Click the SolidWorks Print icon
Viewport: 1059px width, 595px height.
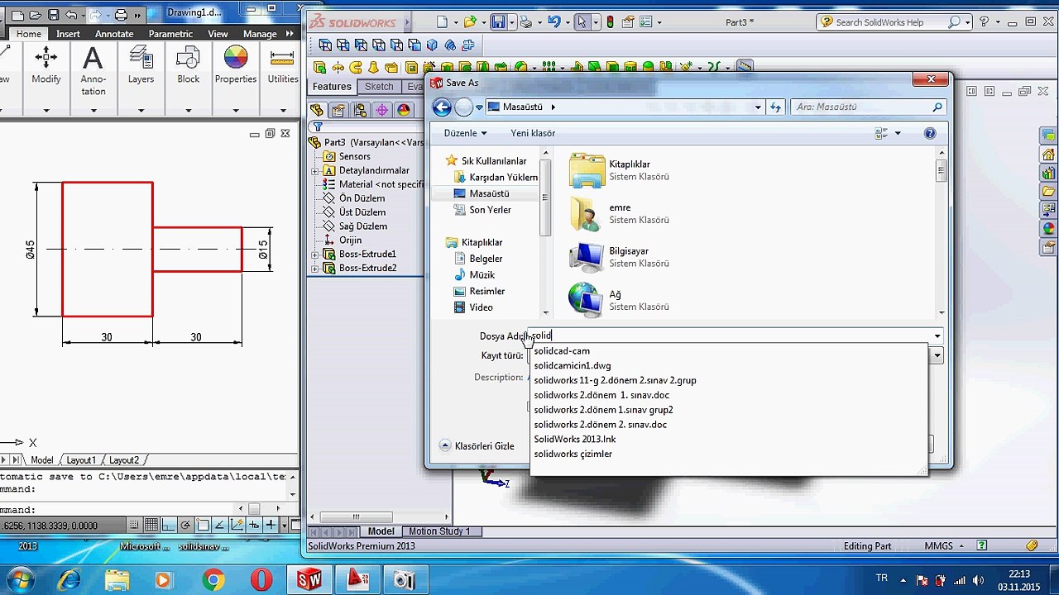(526, 22)
